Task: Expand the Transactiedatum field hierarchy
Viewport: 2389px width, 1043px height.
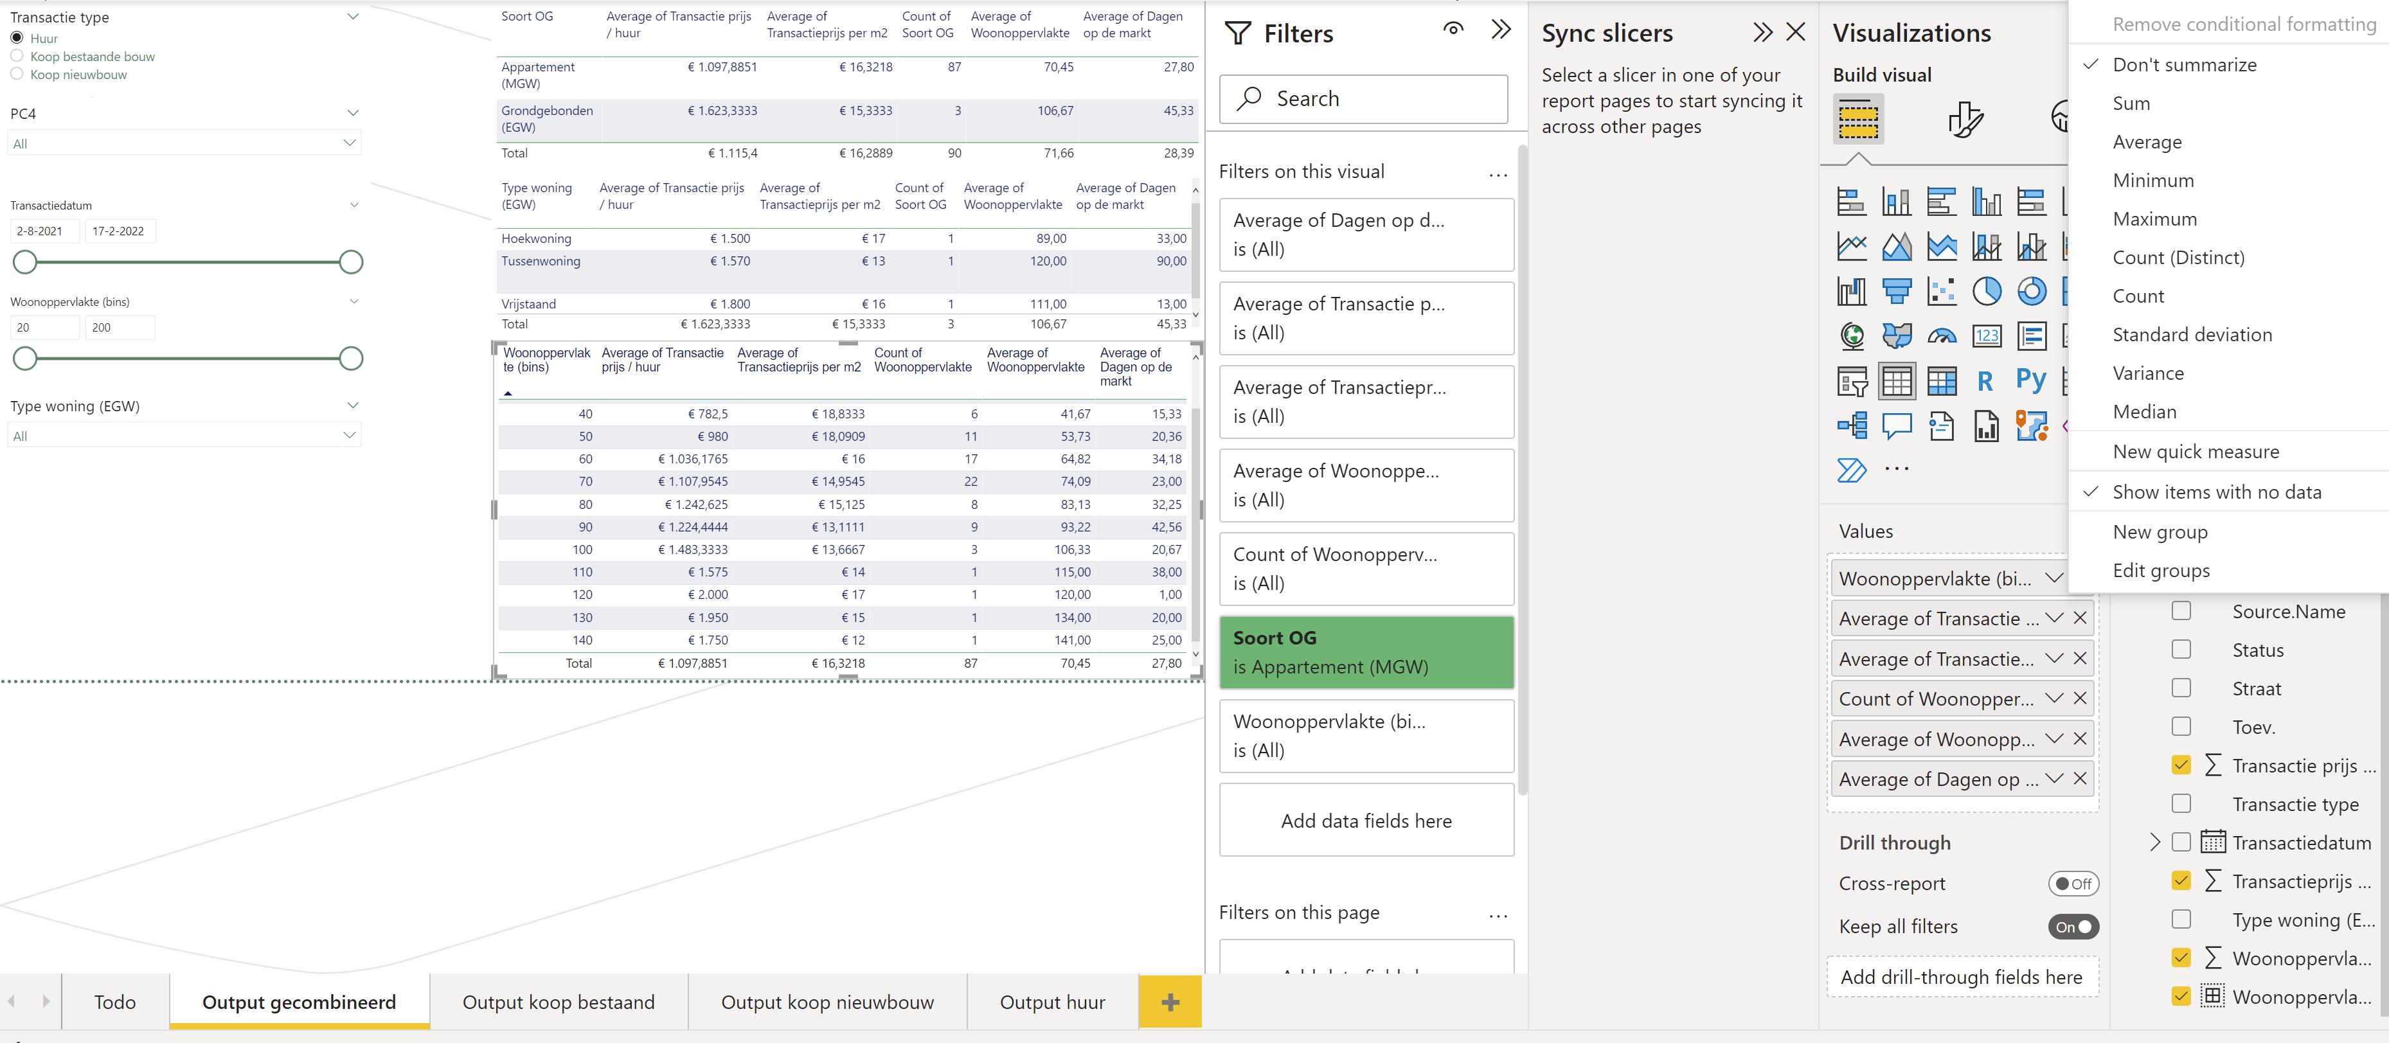Action: pos(2154,842)
